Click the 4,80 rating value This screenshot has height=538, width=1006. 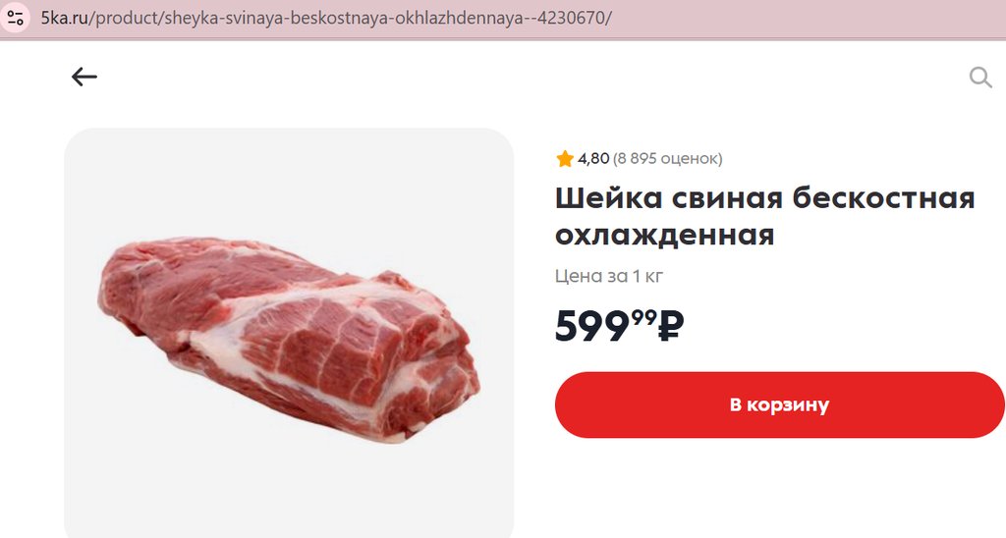593,158
